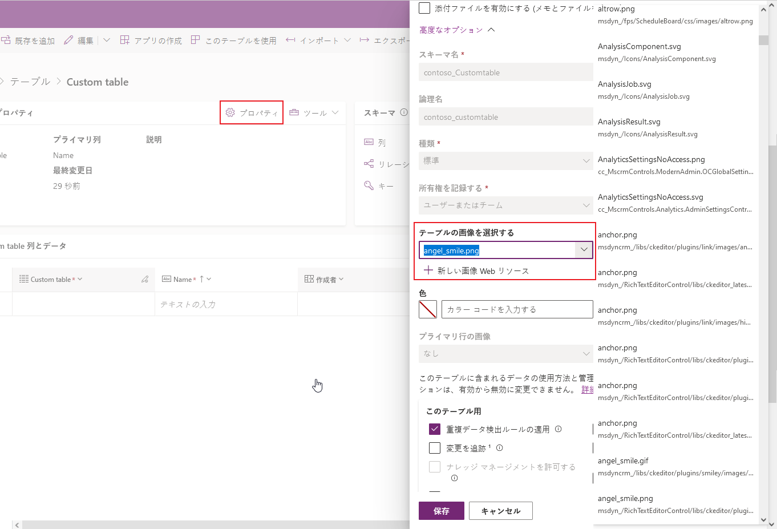Click the 詳細 link in data usage note

[x=587, y=389]
